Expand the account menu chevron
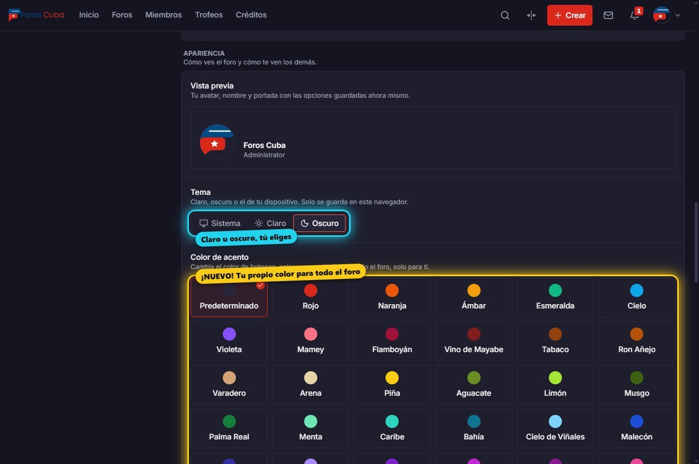699x464 pixels. tap(678, 15)
